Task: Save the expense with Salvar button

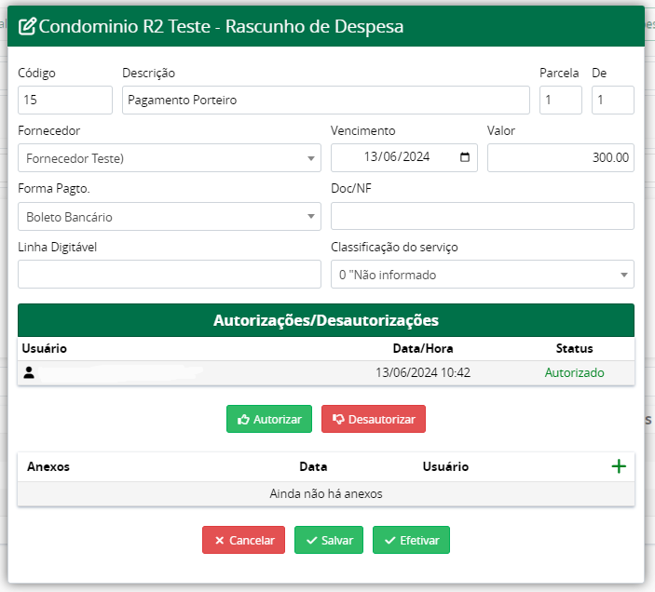Action: click(329, 540)
